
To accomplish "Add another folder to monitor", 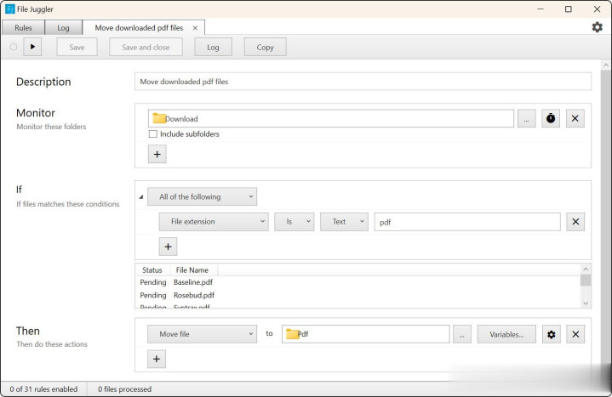I will pyautogui.click(x=157, y=154).
